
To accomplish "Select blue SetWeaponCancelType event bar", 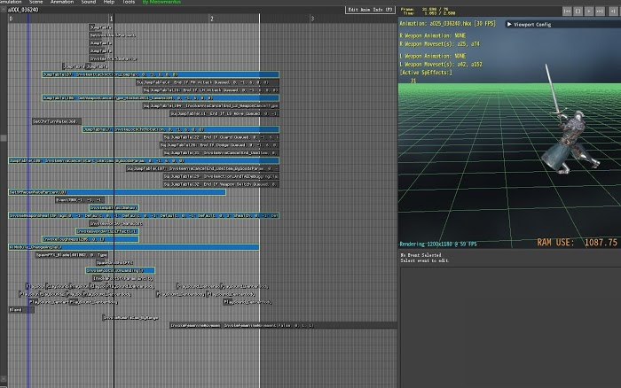I will [161, 97].
